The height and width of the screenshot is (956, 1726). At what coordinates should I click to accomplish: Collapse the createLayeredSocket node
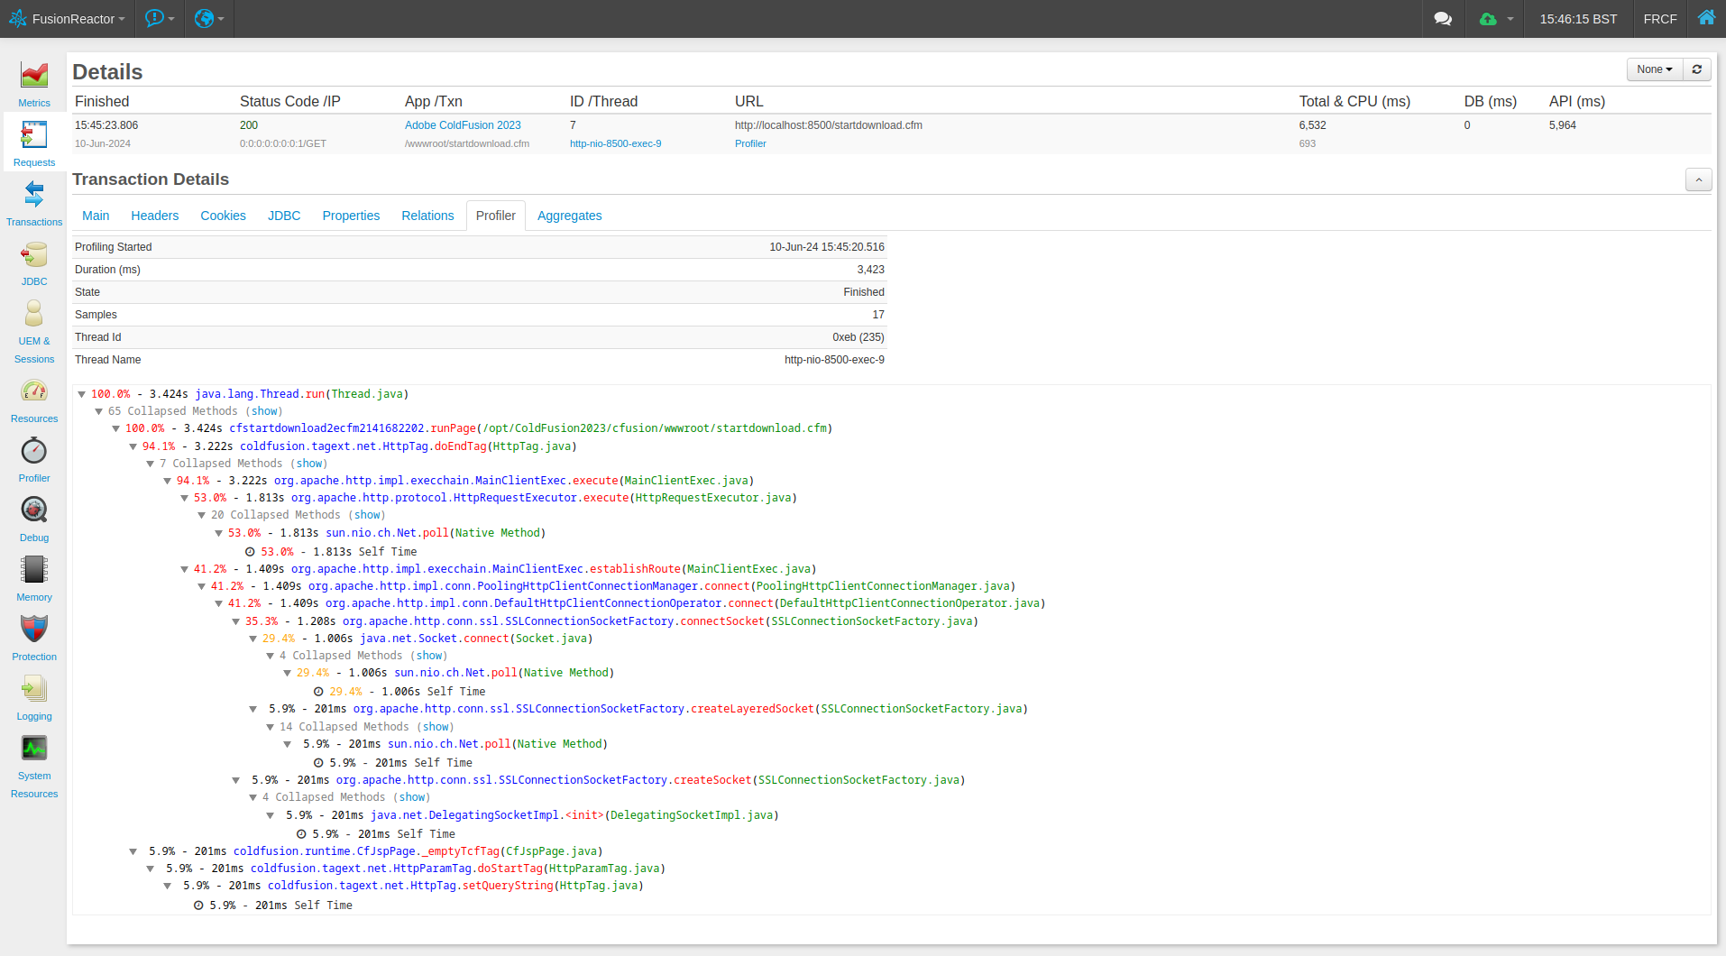click(253, 709)
